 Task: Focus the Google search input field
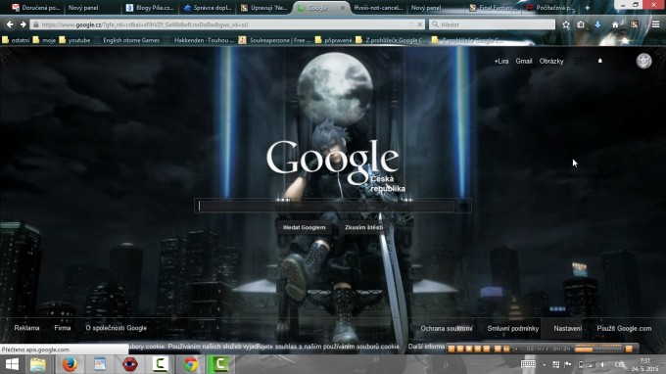(x=325, y=207)
